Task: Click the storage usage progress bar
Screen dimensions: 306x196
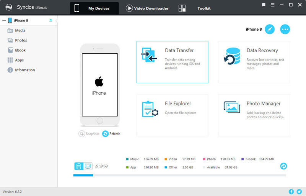Action: tap(179, 175)
